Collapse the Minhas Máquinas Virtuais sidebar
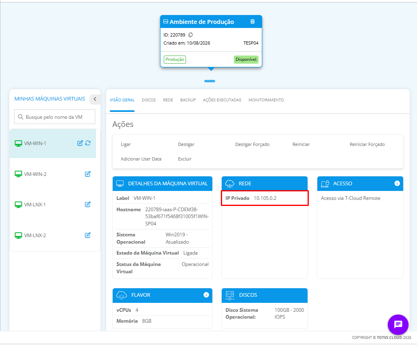The image size is (417, 345). coord(95,99)
